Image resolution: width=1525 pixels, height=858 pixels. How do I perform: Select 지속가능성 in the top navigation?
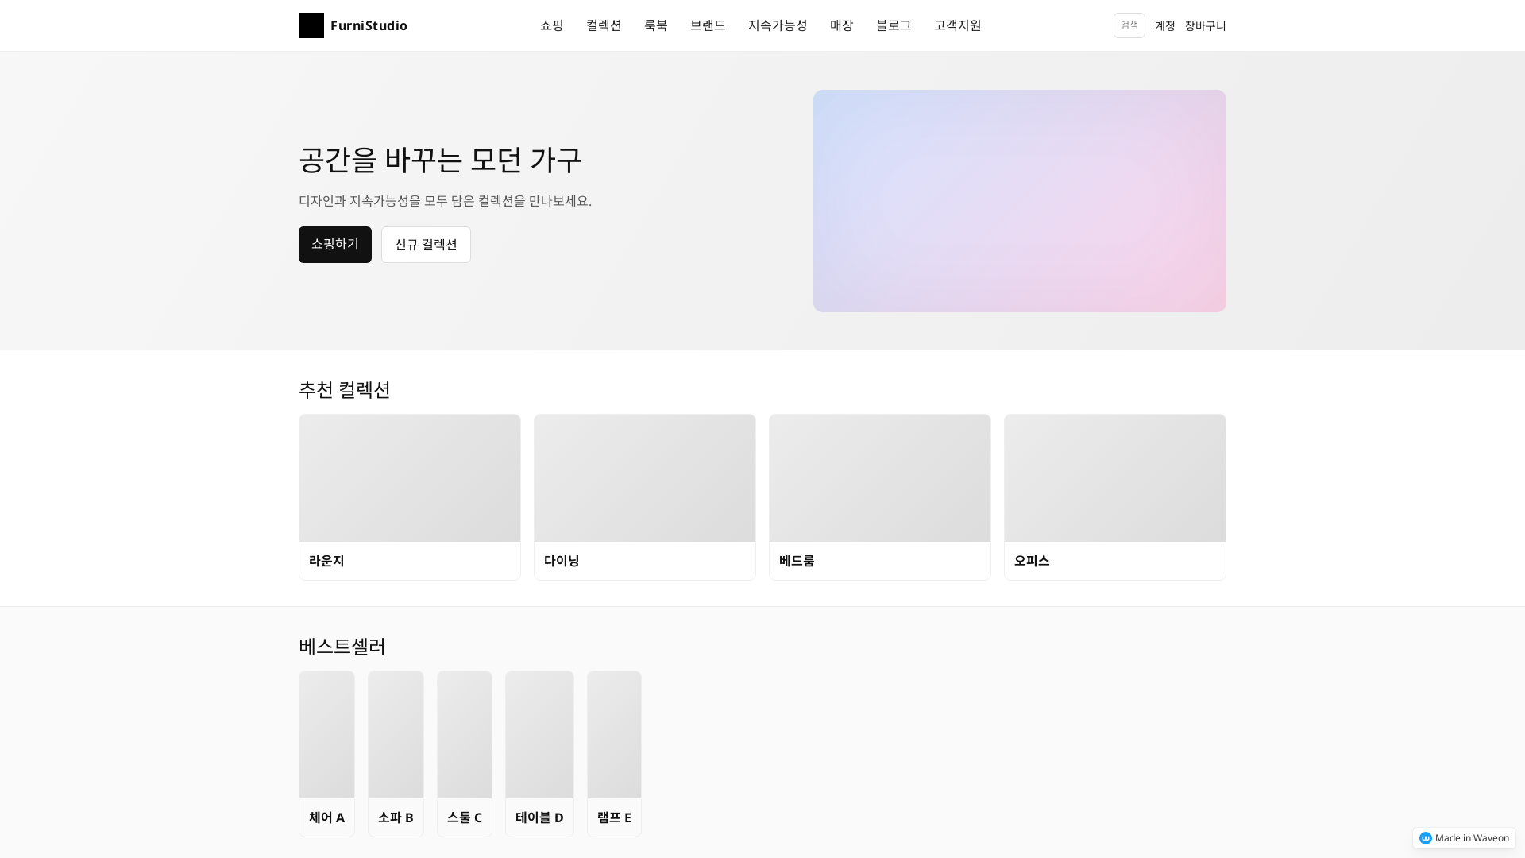[778, 25]
